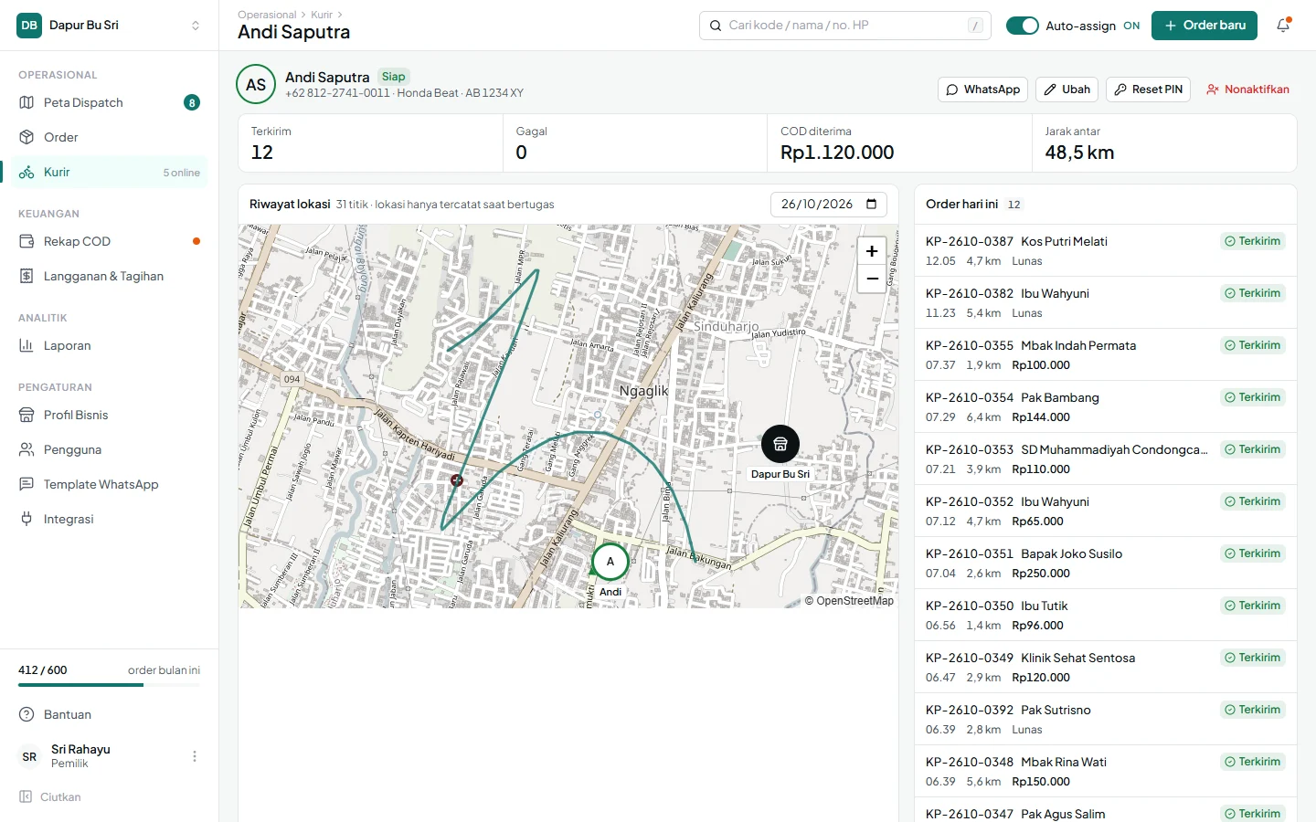This screenshot has width=1316, height=822.
Task: Click the Jarak antar 48,5 km value
Action: (x=1079, y=153)
